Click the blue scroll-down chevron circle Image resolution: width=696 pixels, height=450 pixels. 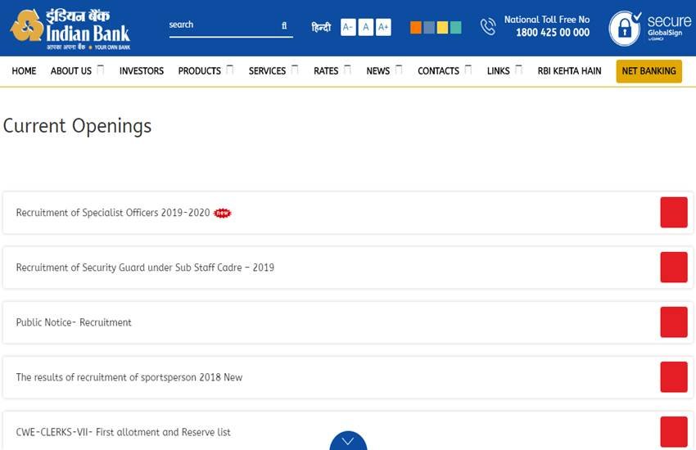click(348, 442)
